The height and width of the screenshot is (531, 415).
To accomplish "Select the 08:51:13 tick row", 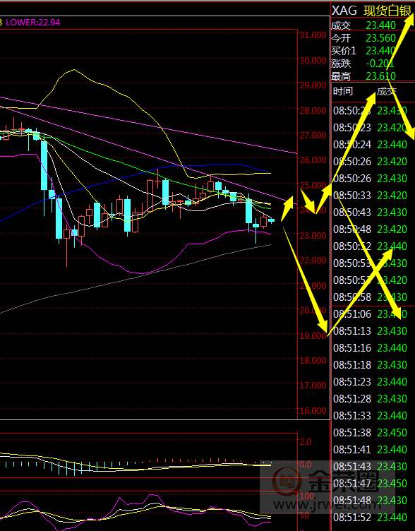I will click(x=373, y=331).
